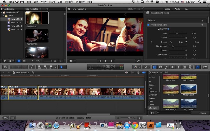Show the Music and Sound browser
The image size is (210, 131).
[167, 67]
